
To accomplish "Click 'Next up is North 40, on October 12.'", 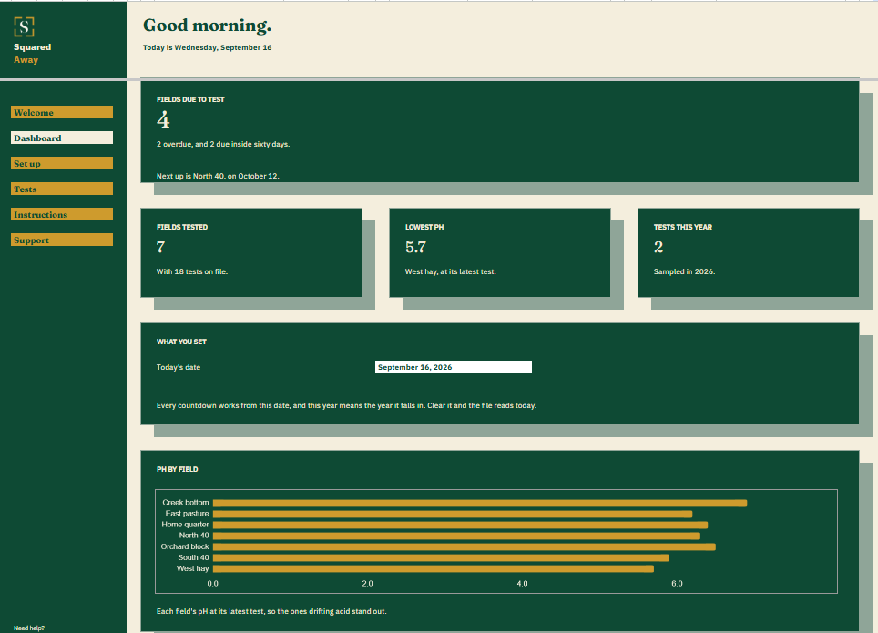I will 218,176.
